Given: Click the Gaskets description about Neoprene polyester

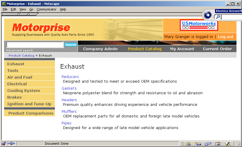Looking at the screenshot, I should 133,93.
